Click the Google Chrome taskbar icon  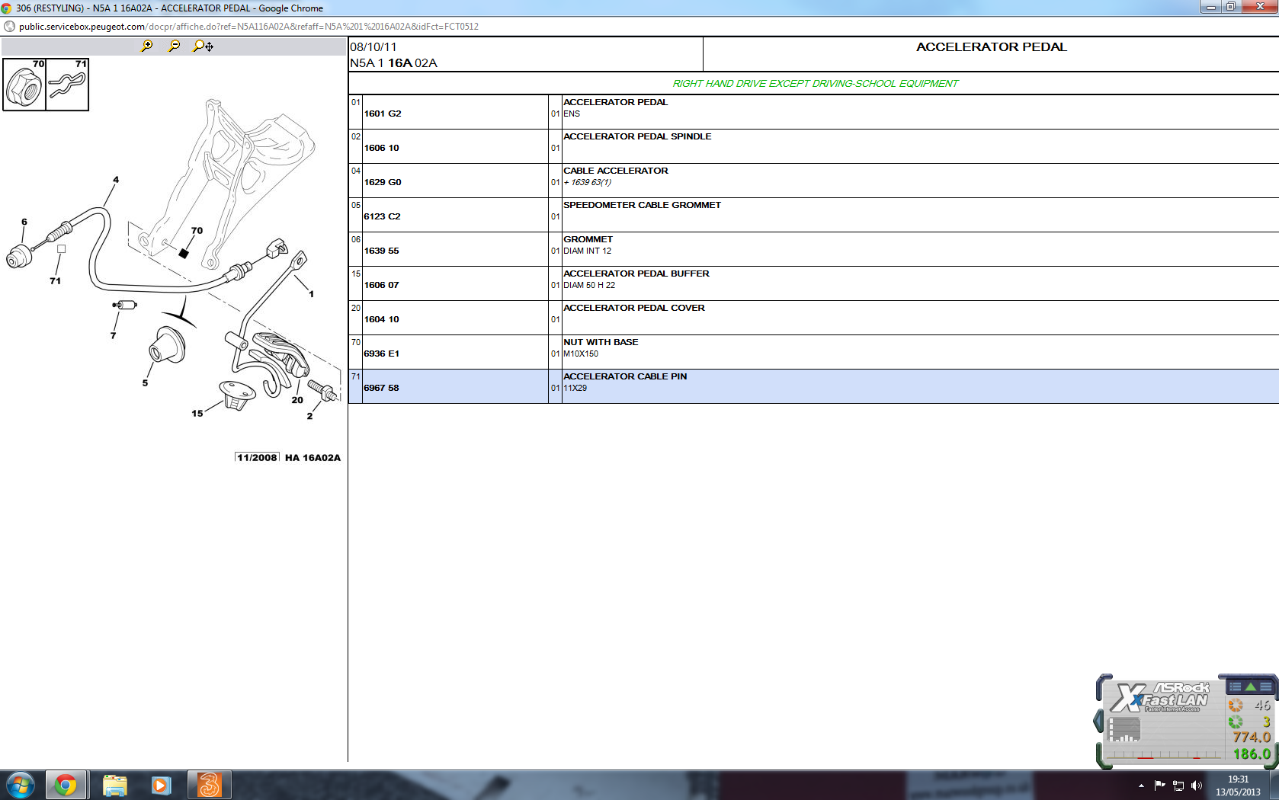click(x=66, y=785)
